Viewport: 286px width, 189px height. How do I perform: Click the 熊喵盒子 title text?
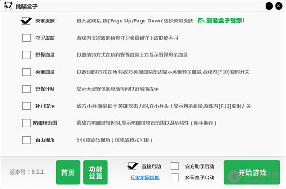coord(27,7)
